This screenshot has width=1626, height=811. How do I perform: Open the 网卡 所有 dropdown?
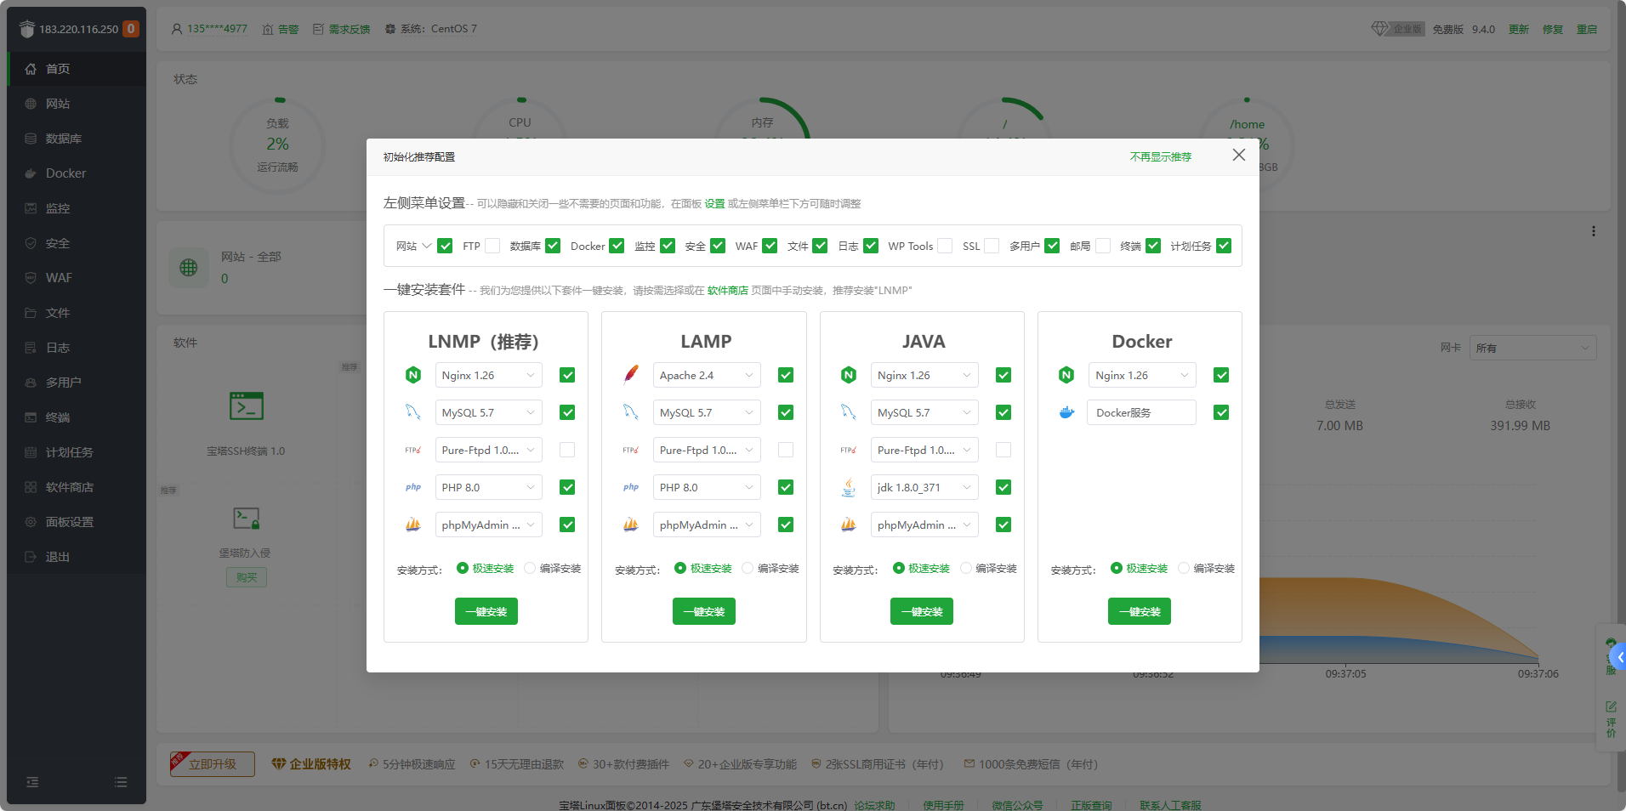click(x=1532, y=348)
